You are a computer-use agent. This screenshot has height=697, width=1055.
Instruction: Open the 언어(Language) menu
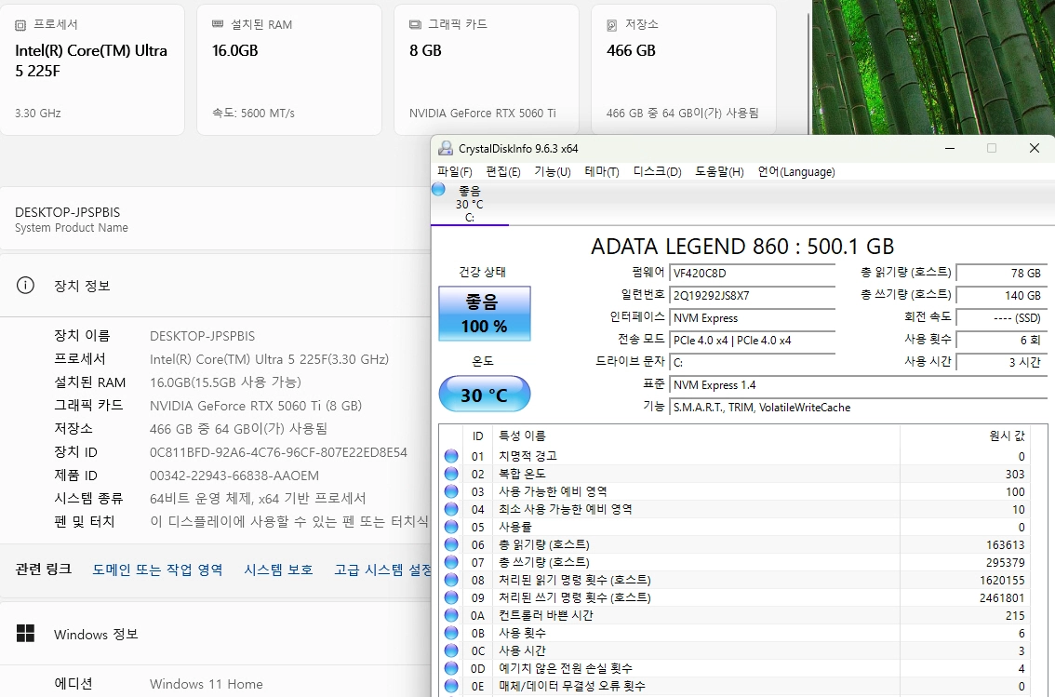point(796,171)
